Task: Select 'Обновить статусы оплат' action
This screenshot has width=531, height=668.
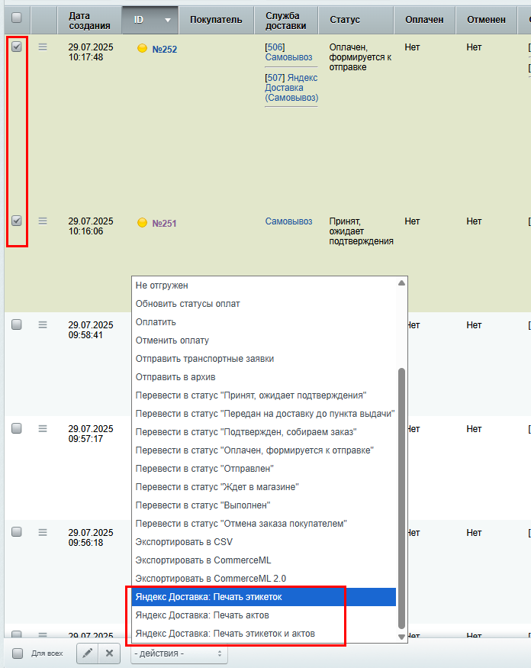Action: click(x=263, y=304)
